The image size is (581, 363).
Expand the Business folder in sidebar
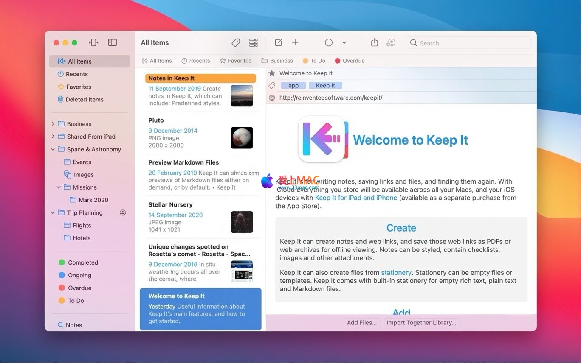pos(53,124)
